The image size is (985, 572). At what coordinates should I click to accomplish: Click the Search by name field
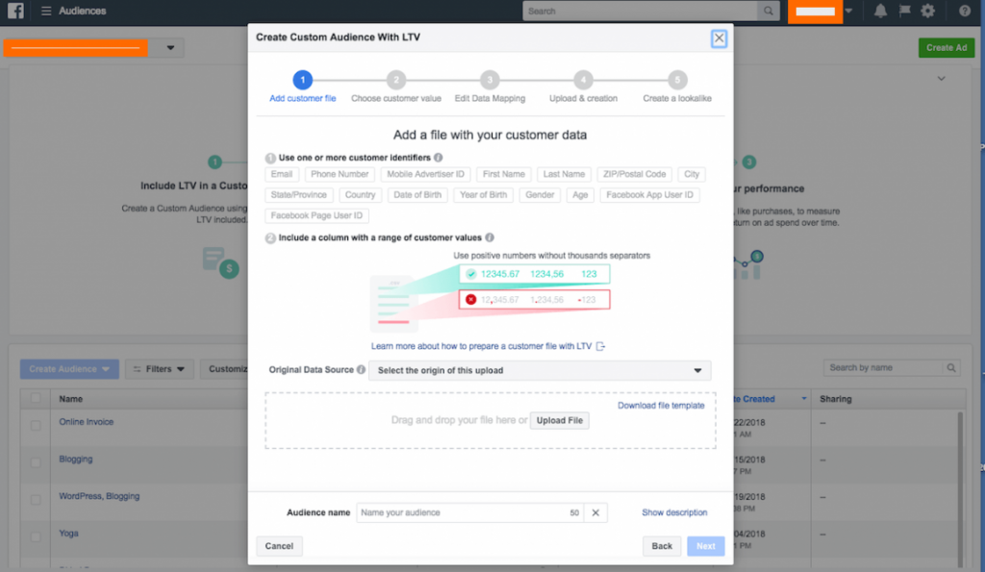[884, 367]
